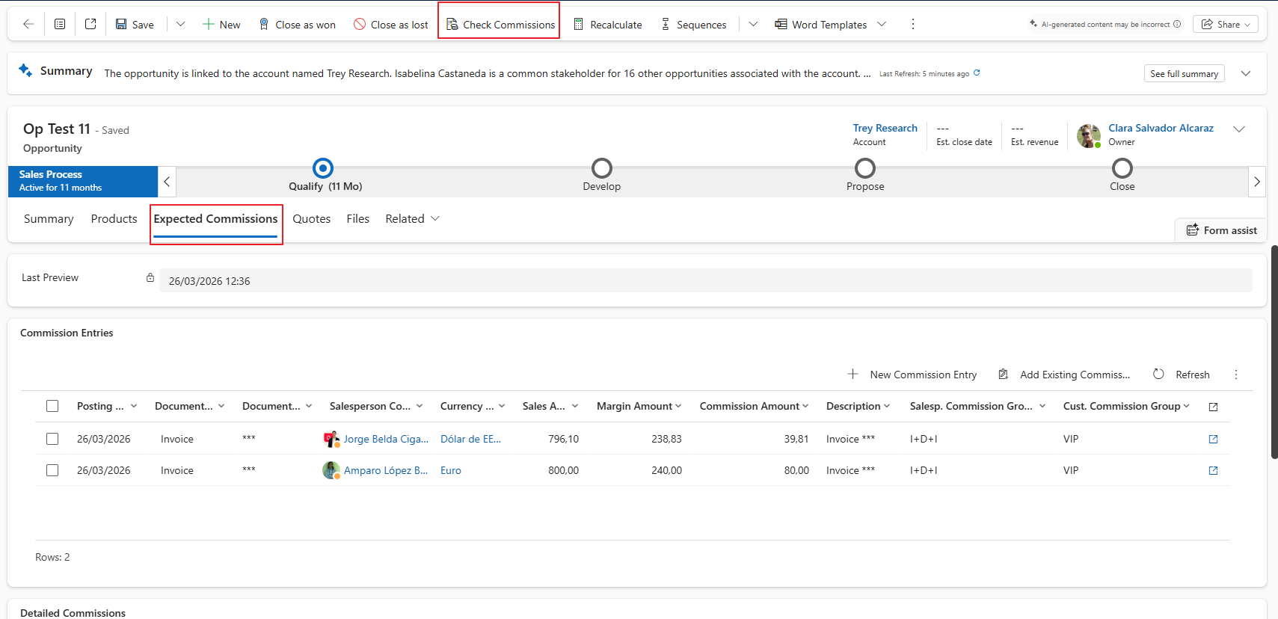Image resolution: width=1278 pixels, height=619 pixels.
Task: Open the Jorge Belda salesperson link
Action: (386, 439)
